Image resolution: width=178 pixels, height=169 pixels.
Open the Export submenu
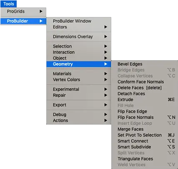[79, 105]
